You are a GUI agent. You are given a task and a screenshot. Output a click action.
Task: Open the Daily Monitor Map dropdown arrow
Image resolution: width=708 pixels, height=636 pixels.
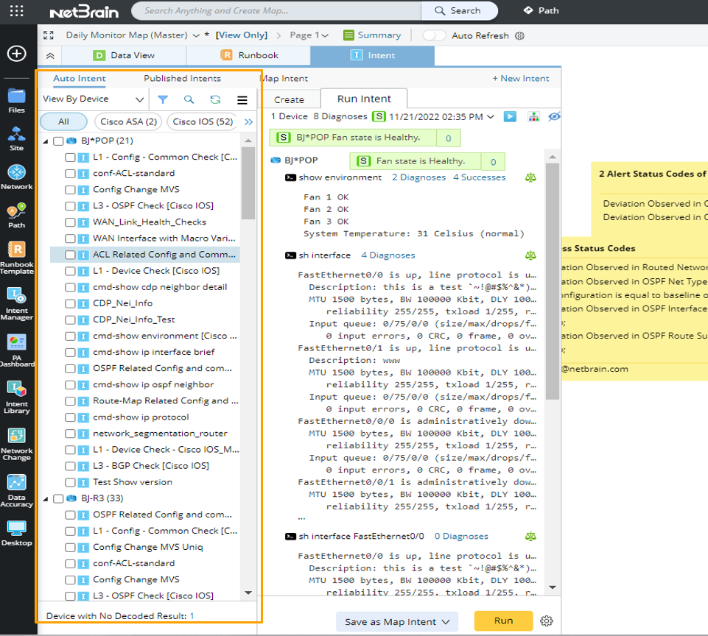(196, 35)
